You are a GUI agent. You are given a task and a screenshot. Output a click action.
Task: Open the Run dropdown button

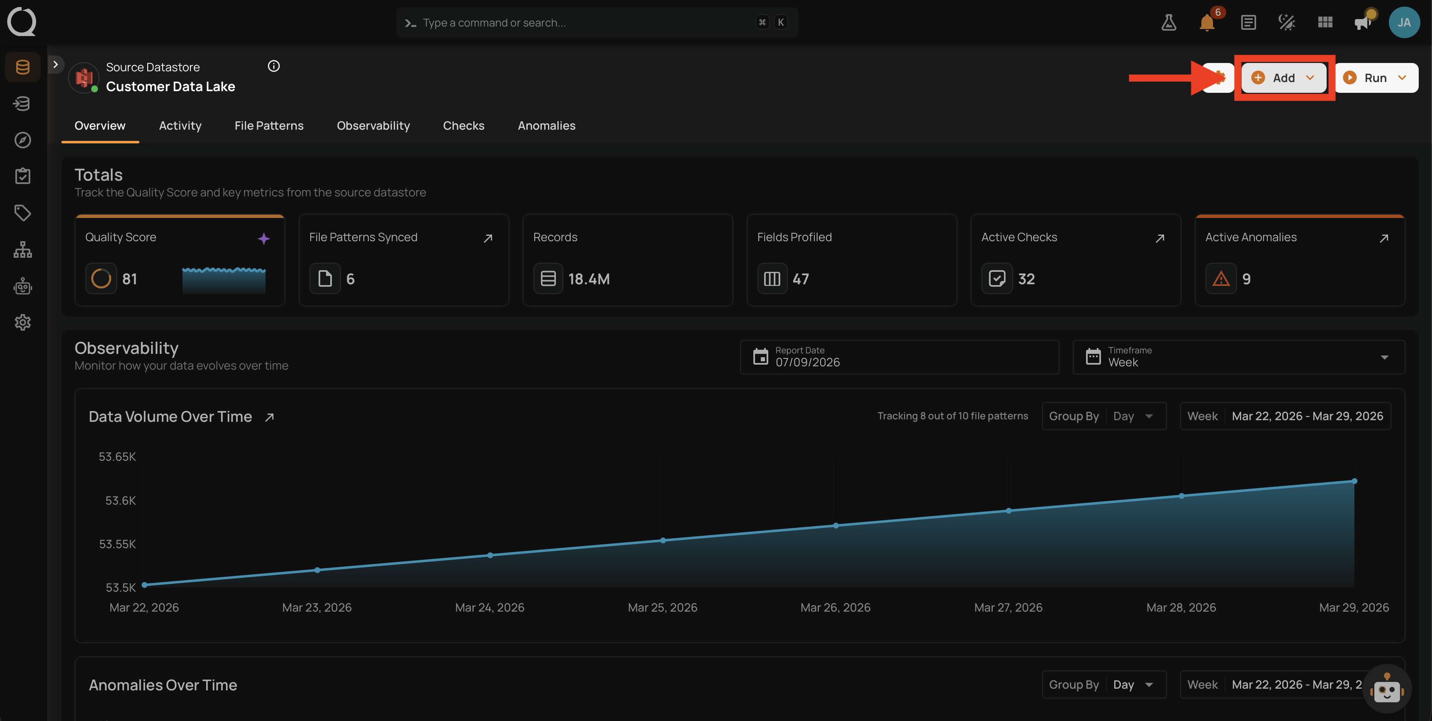[1376, 78]
